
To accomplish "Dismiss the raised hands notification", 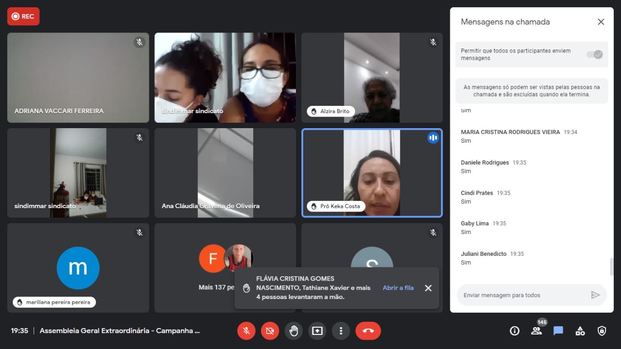I will pos(428,288).
